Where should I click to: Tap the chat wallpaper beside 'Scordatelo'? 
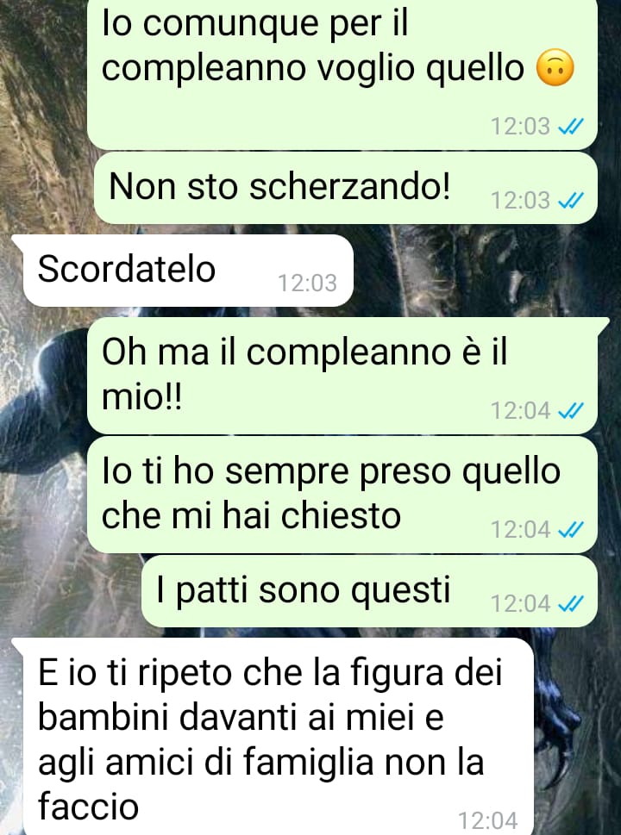(480, 271)
